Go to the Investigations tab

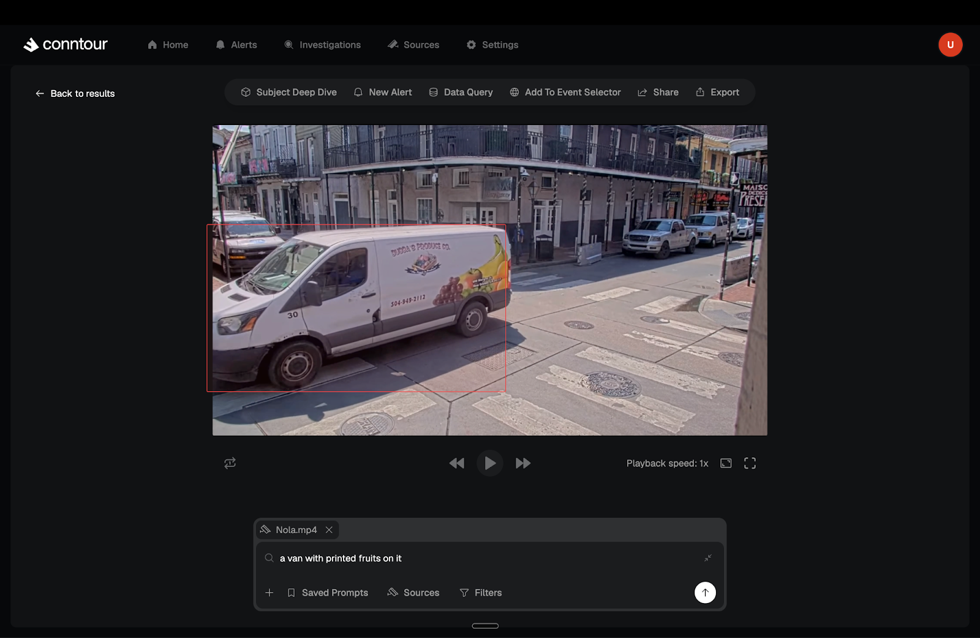tap(323, 45)
